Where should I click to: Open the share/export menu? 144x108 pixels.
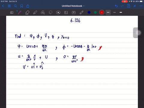(x=28, y=6)
